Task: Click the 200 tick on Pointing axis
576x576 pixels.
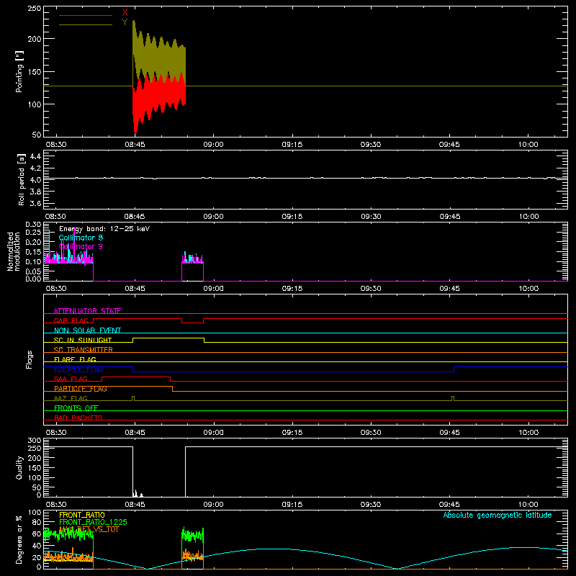Action: (x=34, y=39)
